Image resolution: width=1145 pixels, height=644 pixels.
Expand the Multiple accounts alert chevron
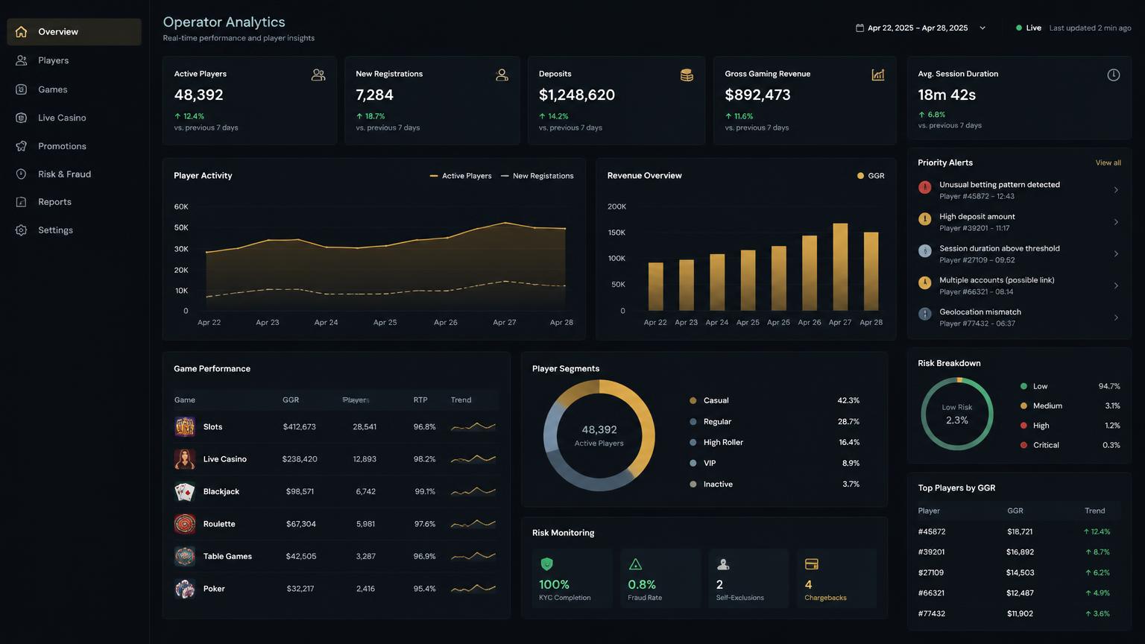pos(1116,285)
